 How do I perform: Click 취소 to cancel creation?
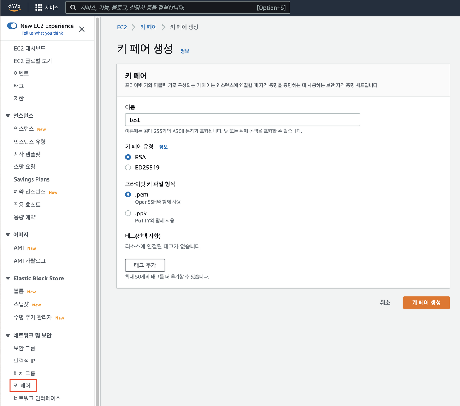(385, 302)
